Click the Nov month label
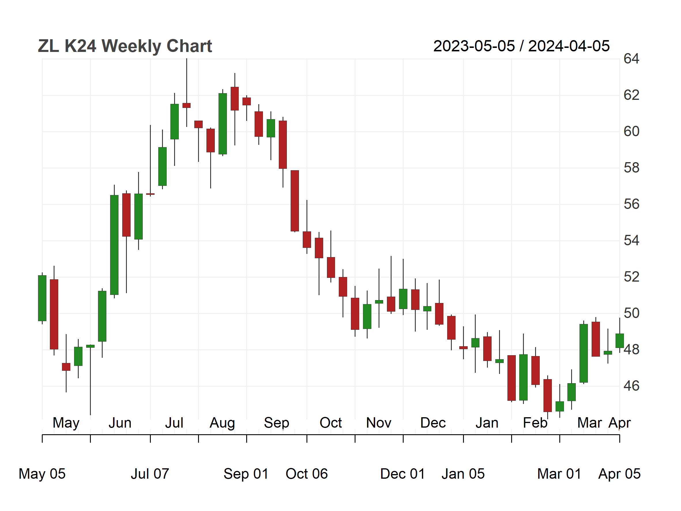Screen dimensions: 681x511 pos(379,423)
